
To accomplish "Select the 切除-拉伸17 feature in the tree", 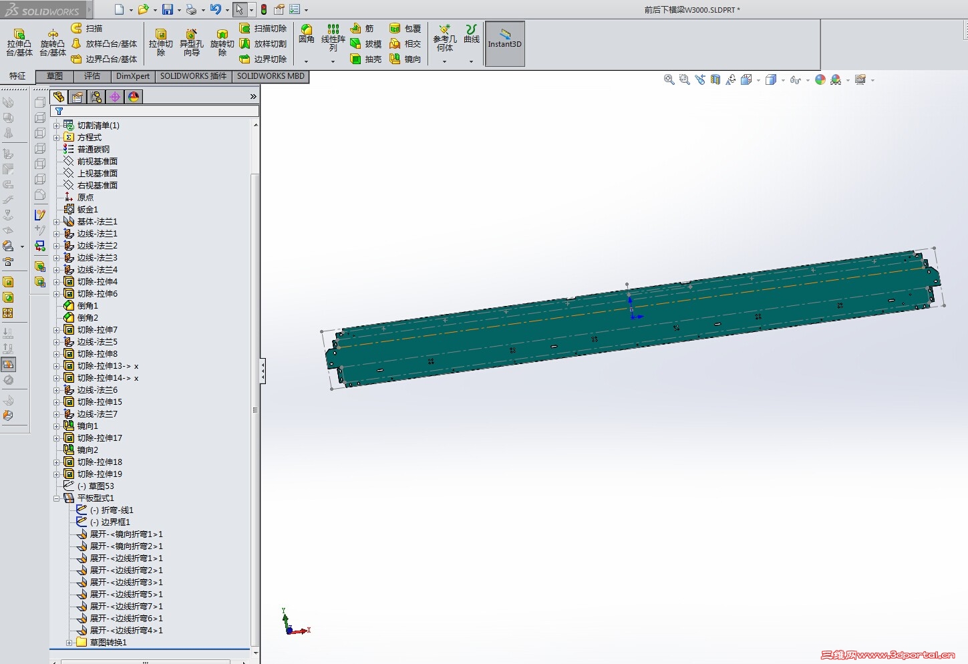I will point(99,438).
